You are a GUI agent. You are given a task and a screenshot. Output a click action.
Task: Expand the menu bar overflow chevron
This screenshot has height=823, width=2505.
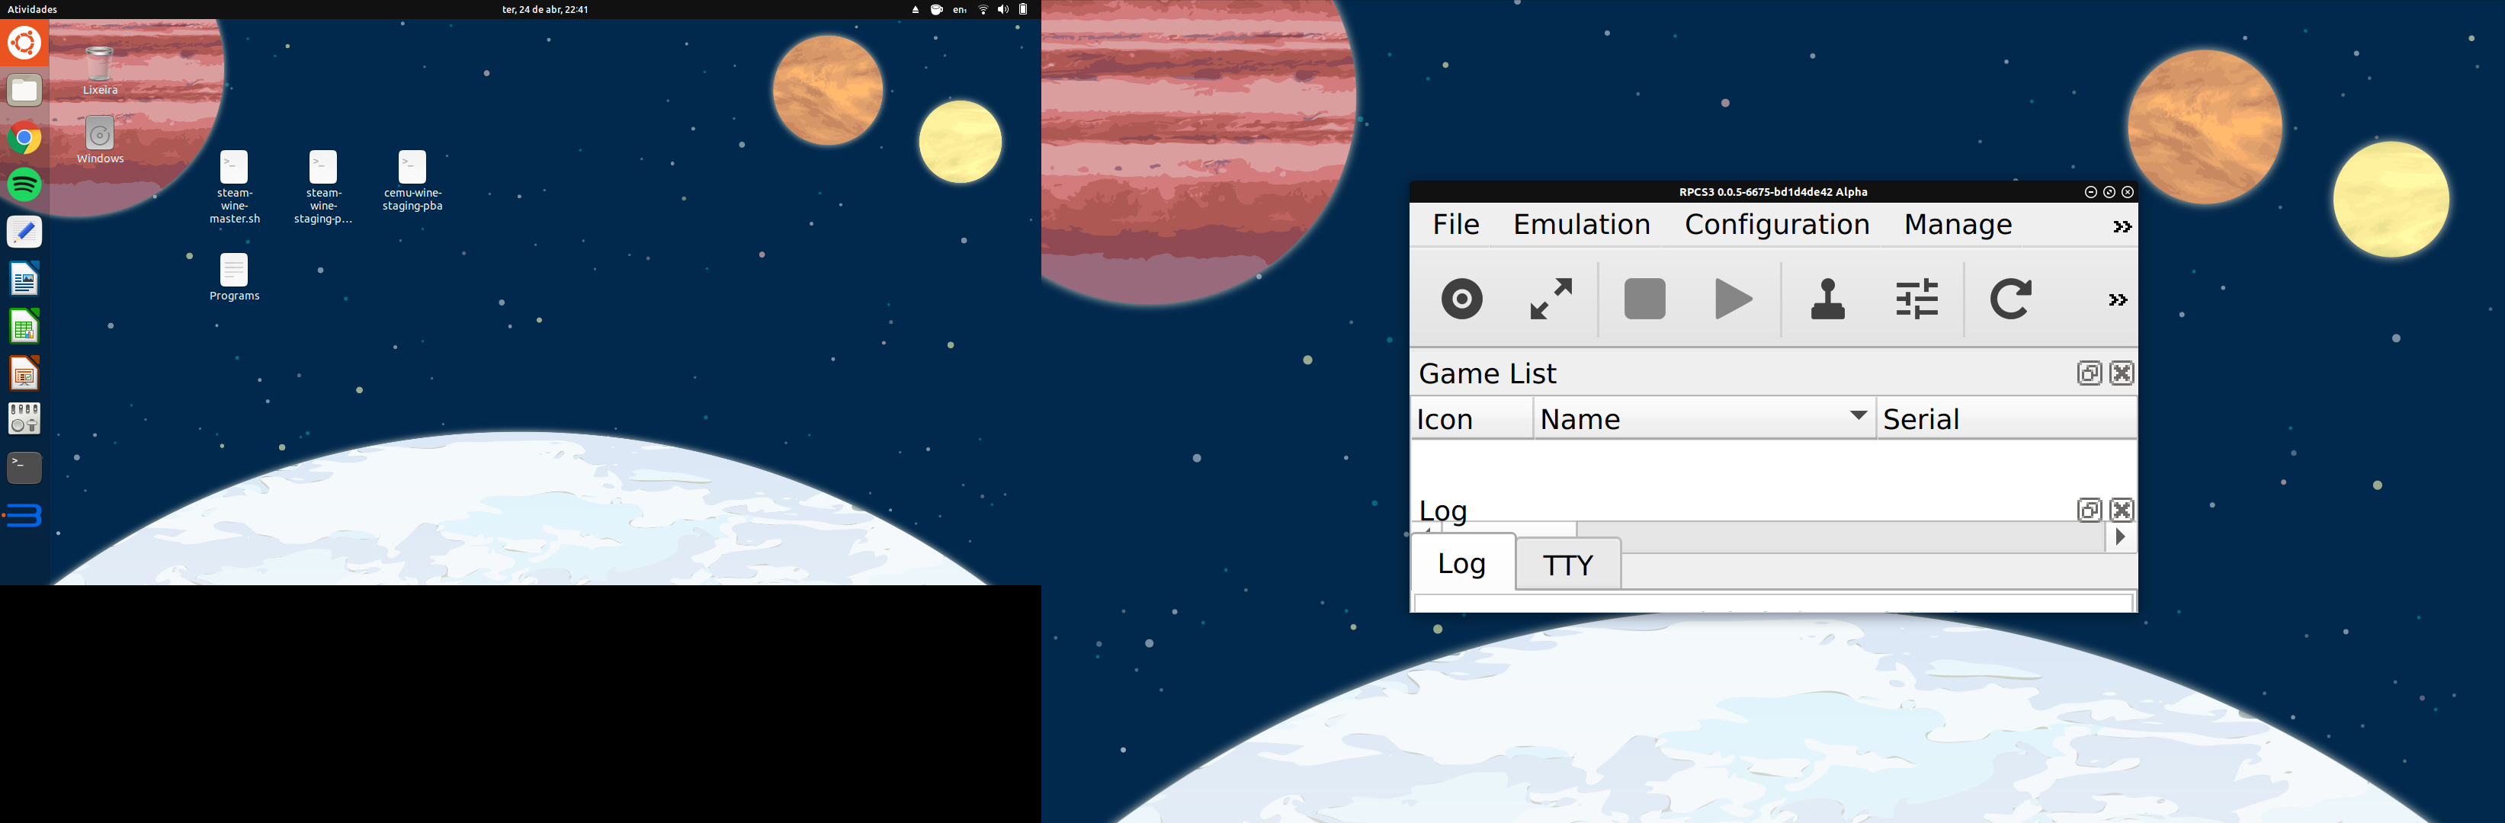point(2121,226)
